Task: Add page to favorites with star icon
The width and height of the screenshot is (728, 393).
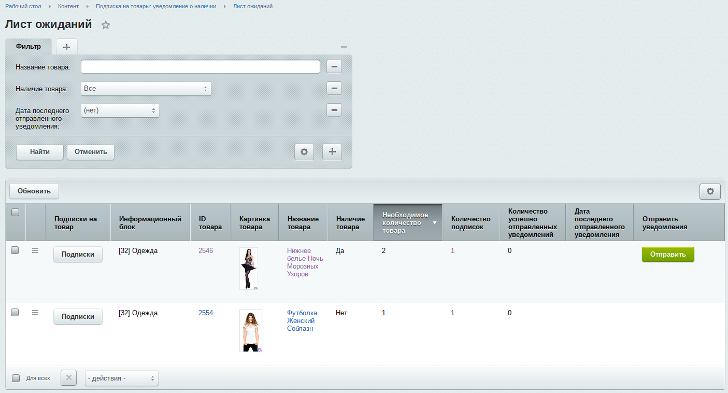Action: coord(106,25)
